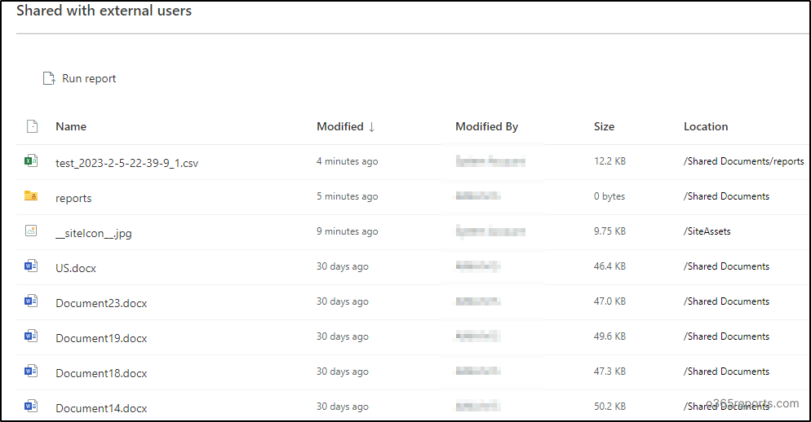Open test_2023-2-5-22-39-9_1.csv file
Viewport: 811px width, 422px height.
tap(126, 163)
